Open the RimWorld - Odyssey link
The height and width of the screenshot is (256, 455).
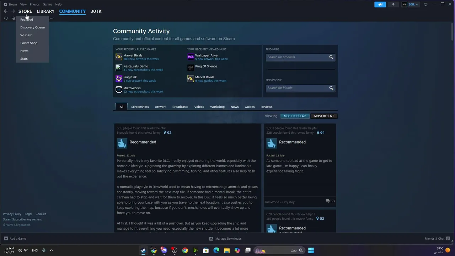(280, 202)
